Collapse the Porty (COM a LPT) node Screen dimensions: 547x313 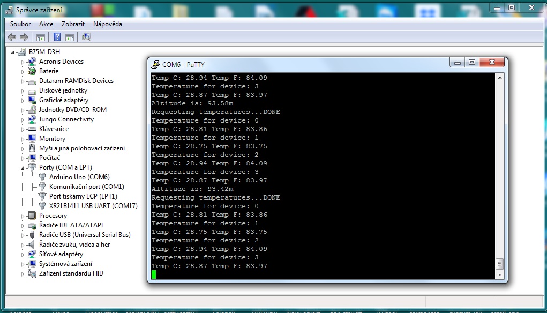(23, 168)
